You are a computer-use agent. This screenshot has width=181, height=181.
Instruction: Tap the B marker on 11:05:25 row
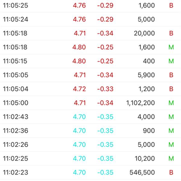click(x=171, y=5)
